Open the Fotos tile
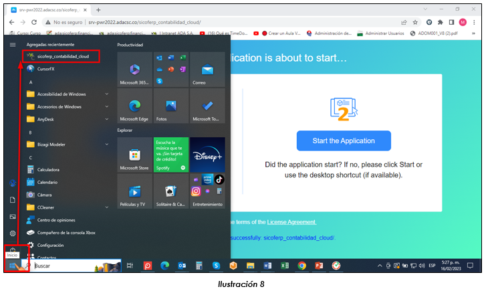The height and width of the screenshot is (293, 486). pos(170,106)
